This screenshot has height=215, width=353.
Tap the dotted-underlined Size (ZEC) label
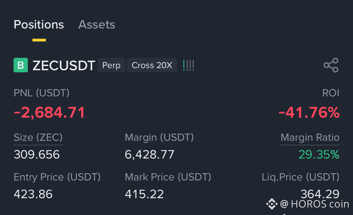[x=38, y=138]
